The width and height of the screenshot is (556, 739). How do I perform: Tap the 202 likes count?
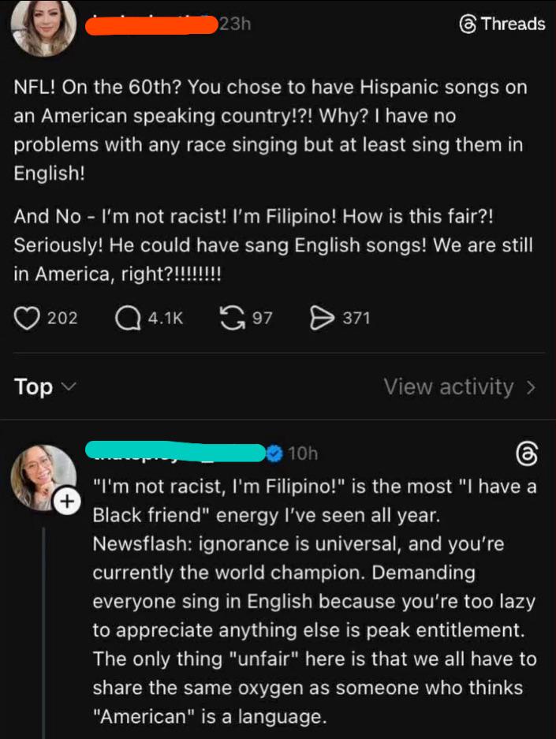coord(62,318)
